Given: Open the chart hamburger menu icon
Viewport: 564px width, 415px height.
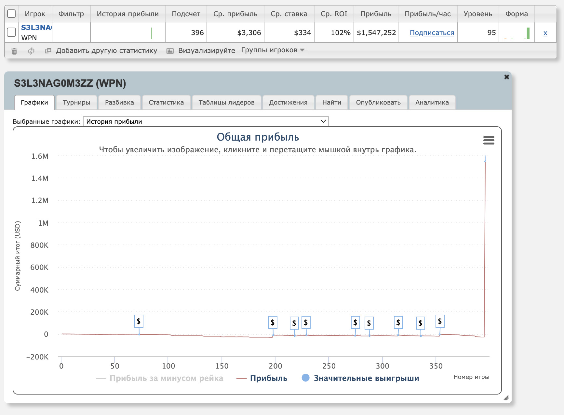Looking at the screenshot, I should pyautogui.click(x=489, y=140).
